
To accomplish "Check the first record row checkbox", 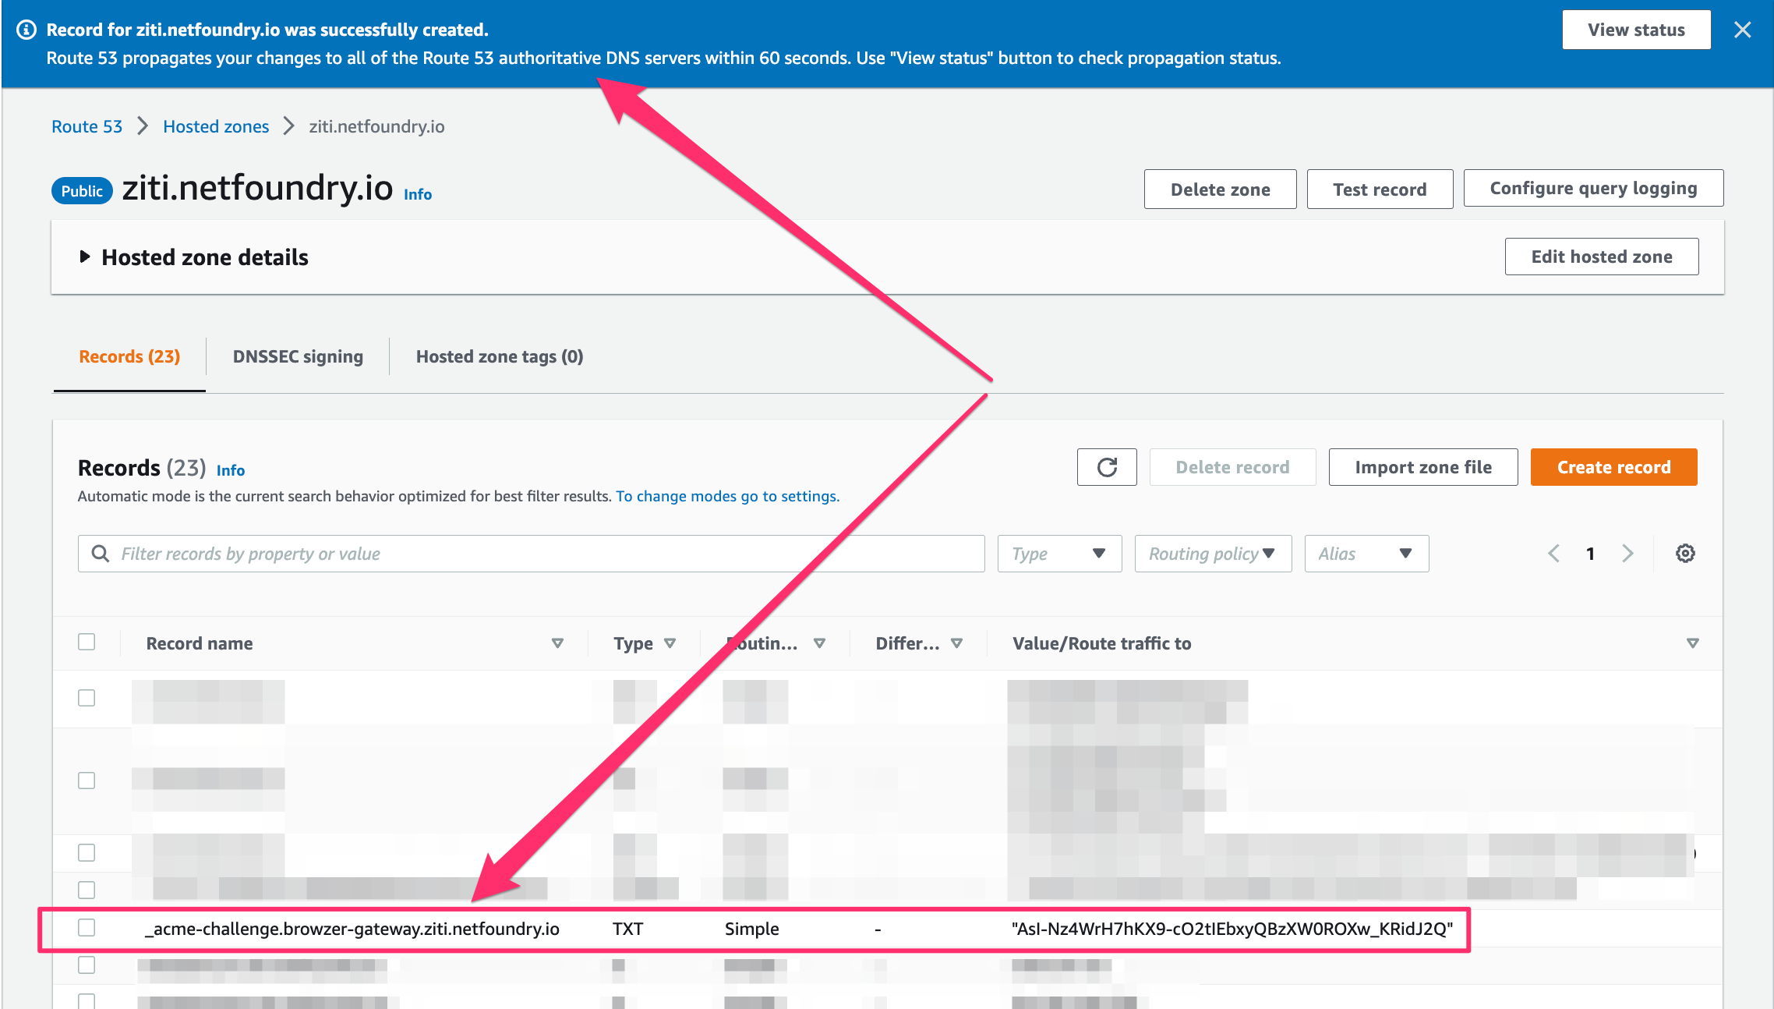I will point(87,698).
